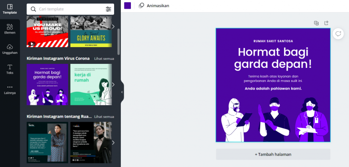Select the purple Hormat bagi garda depan thumbnail

tap(47, 85)
